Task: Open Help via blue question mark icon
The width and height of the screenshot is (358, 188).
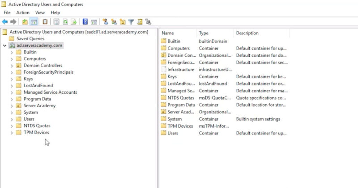Action: (x=85, y=21)
